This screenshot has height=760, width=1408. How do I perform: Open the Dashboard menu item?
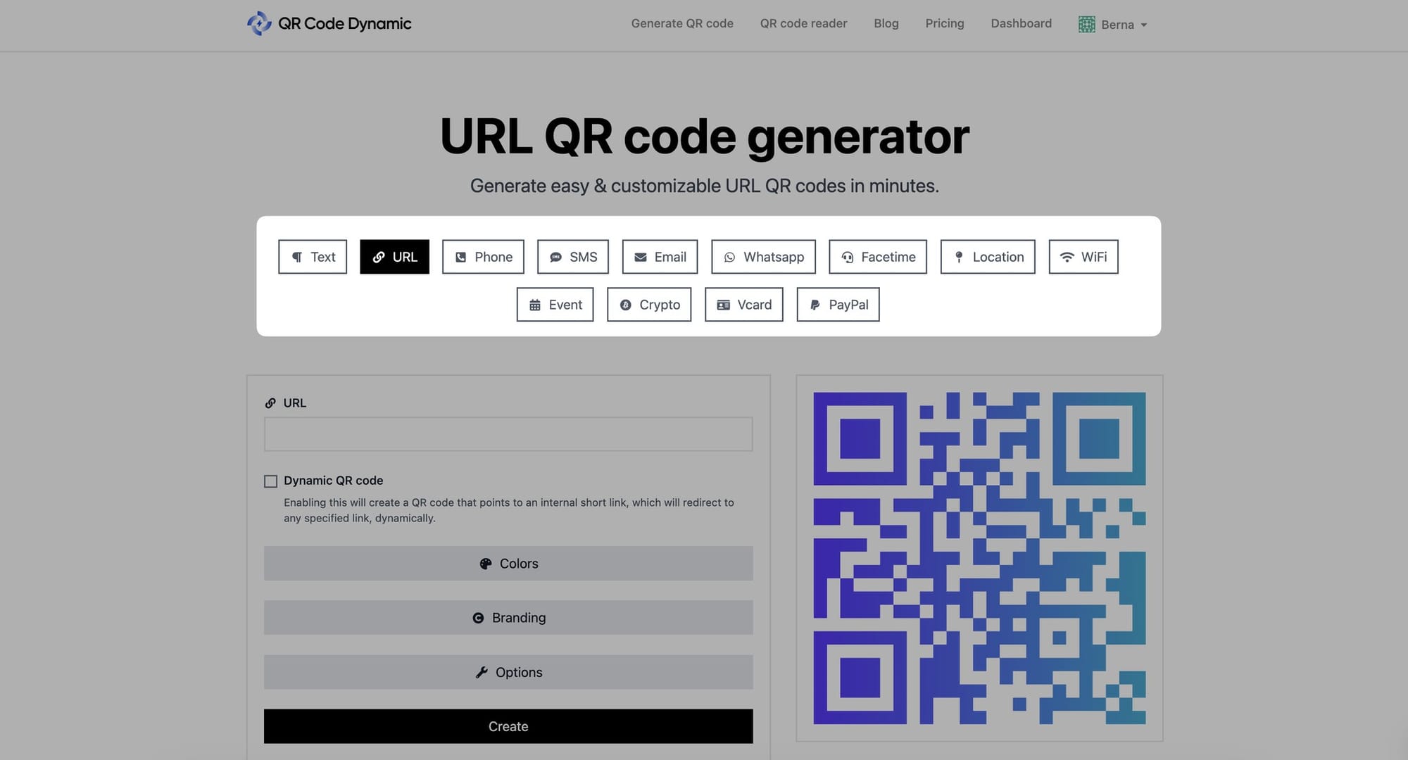coord(1022,23)
